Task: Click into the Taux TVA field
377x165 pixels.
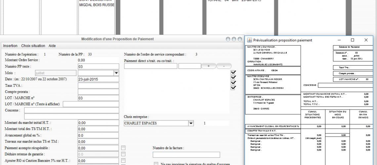Action: (98, 85)
